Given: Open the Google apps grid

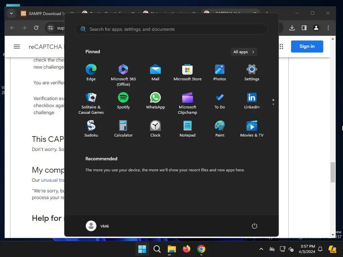Looking at the screenshot, I should [x=281, y=47].
